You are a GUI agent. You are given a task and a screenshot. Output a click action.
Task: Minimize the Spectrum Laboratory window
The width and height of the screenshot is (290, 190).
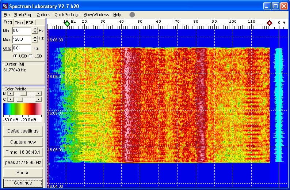click(267, 6)
